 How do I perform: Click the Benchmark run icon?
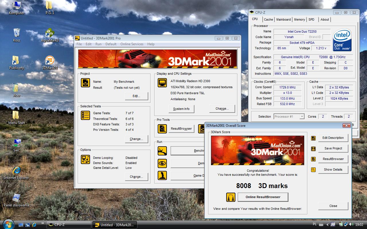click(x=162, y=151)
